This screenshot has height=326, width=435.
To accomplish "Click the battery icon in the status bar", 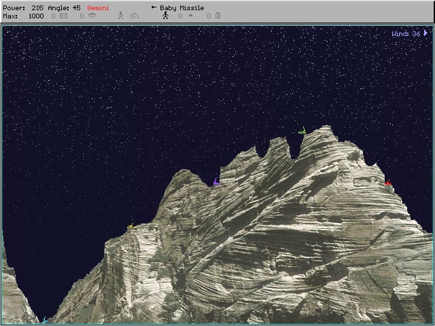I will point(63,16).
